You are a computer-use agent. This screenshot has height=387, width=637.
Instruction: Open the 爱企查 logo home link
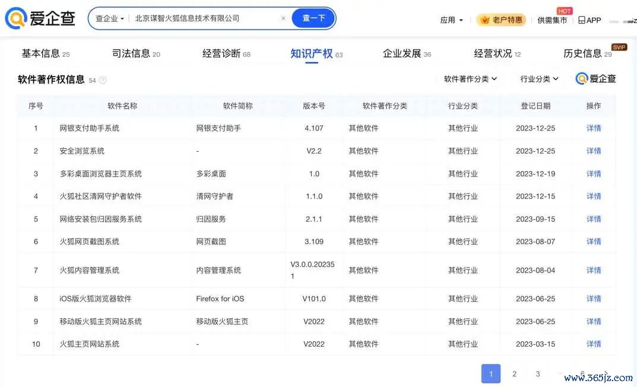[x=40, y=18]
